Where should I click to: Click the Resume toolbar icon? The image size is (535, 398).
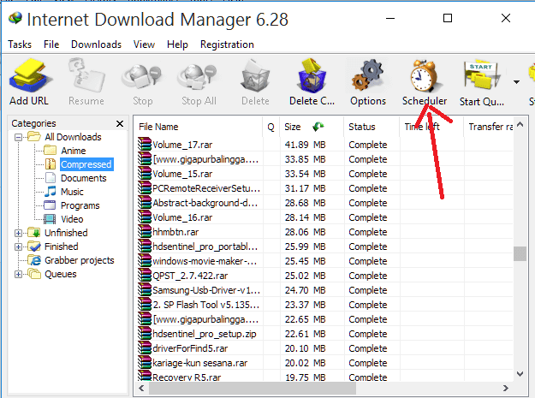[x=86, y=75]
